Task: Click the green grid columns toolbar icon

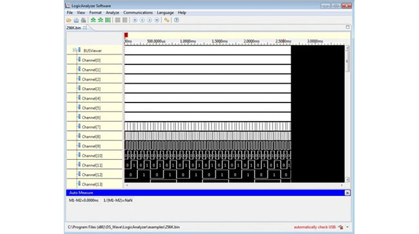Action: 108,20
